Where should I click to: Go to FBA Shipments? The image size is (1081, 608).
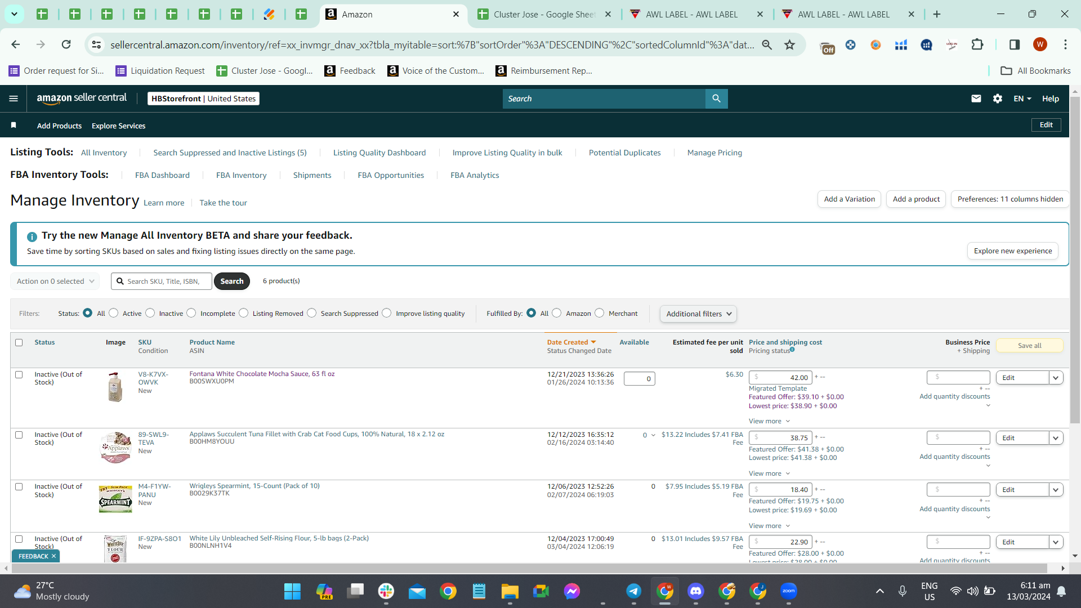click(x=312, y=175)
